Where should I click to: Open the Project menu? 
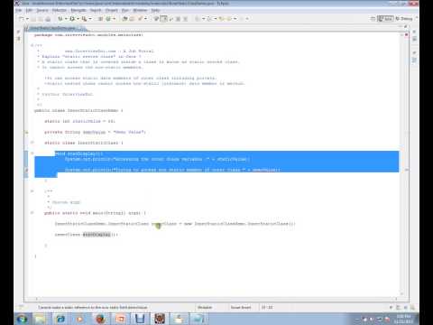111,10
